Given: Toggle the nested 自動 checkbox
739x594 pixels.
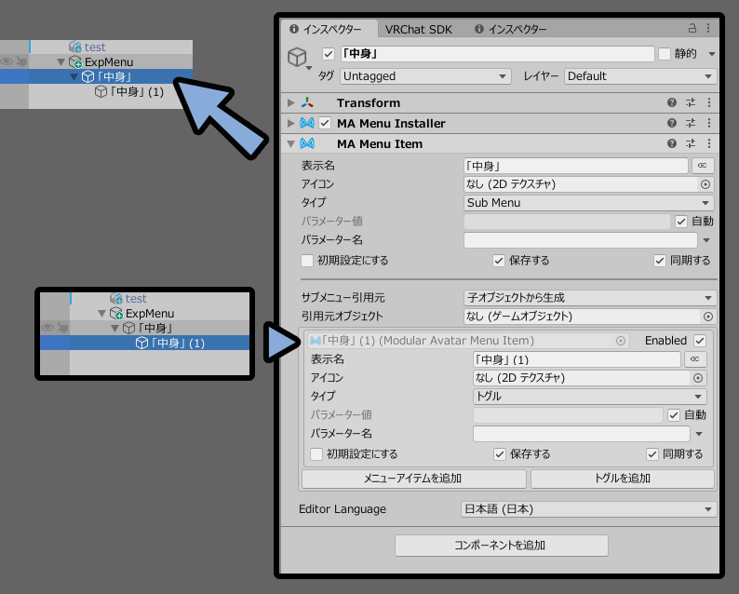Looking at the screenshot, I should pos(674,415).
